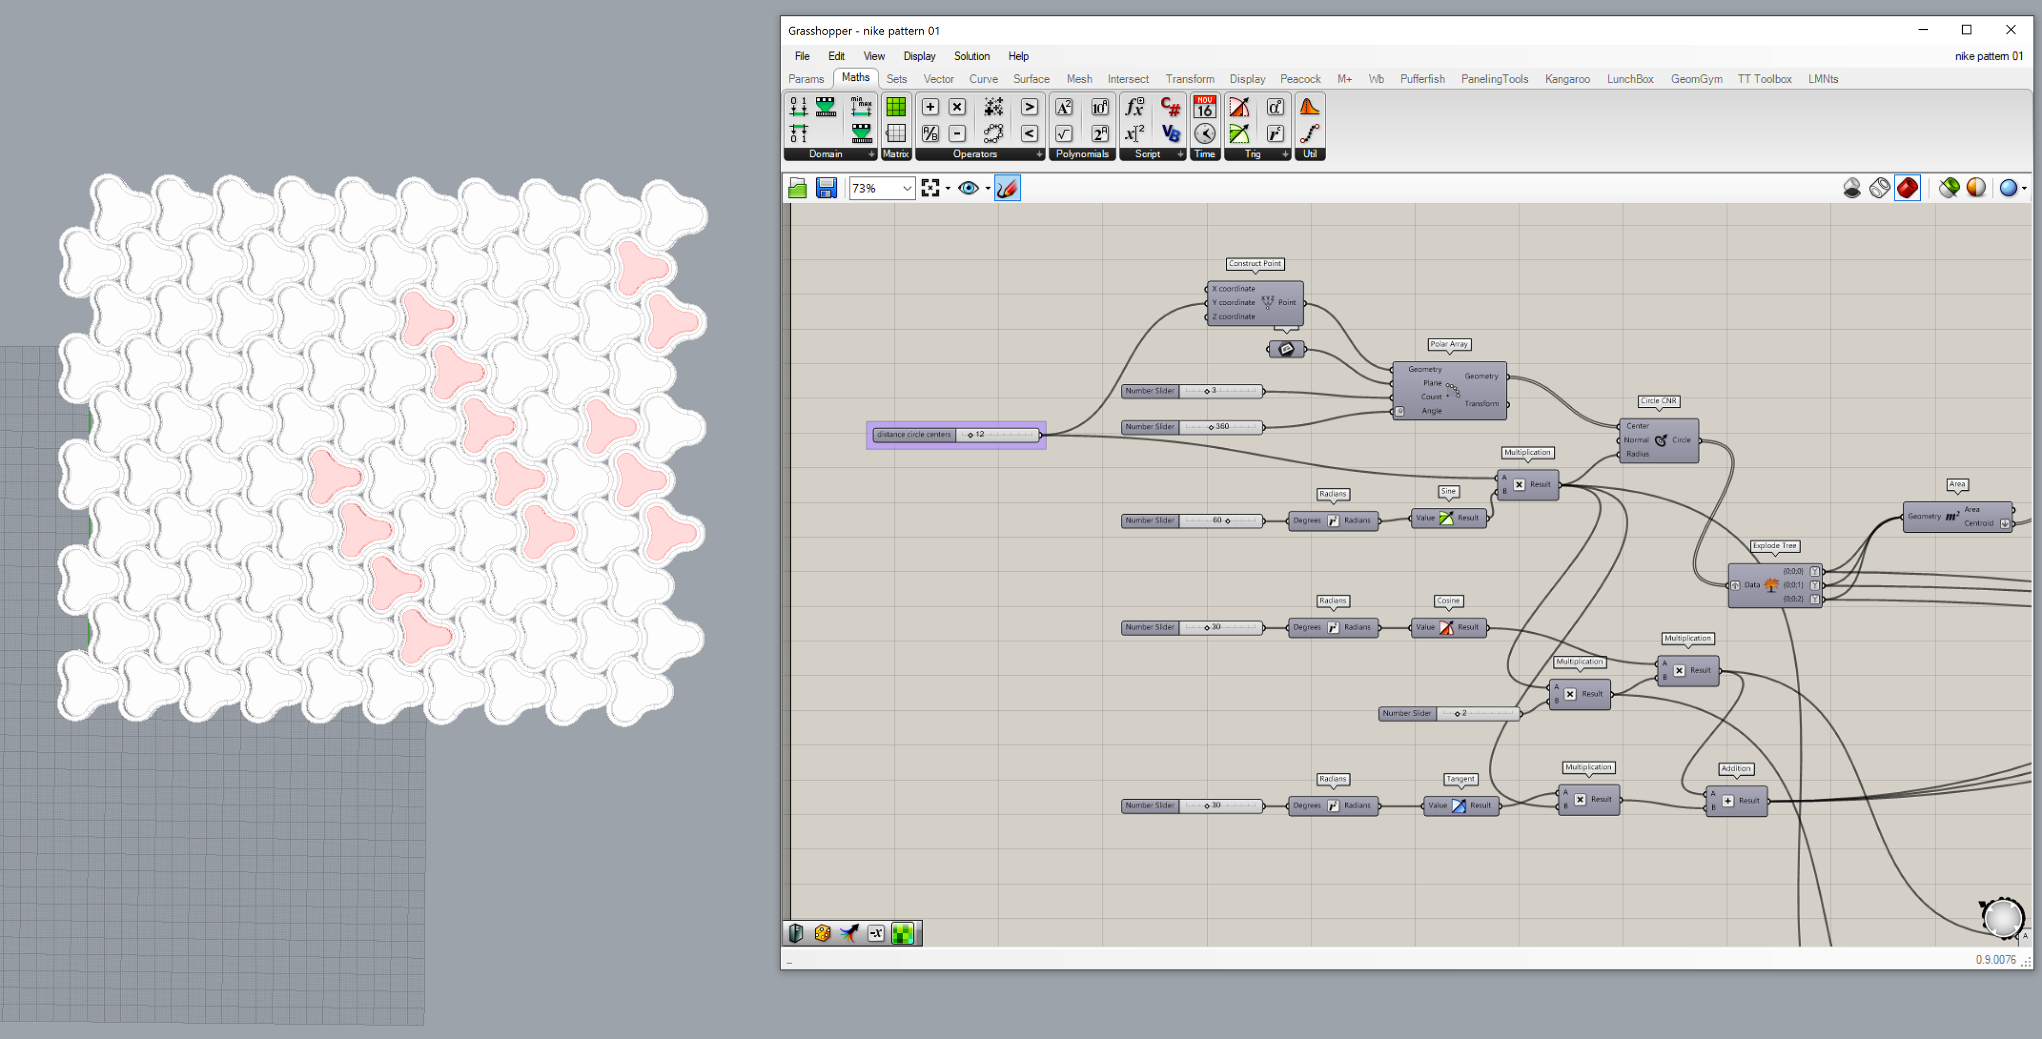
Task: Click the distance circle centers slider
Action: click(x=999, y=434)
